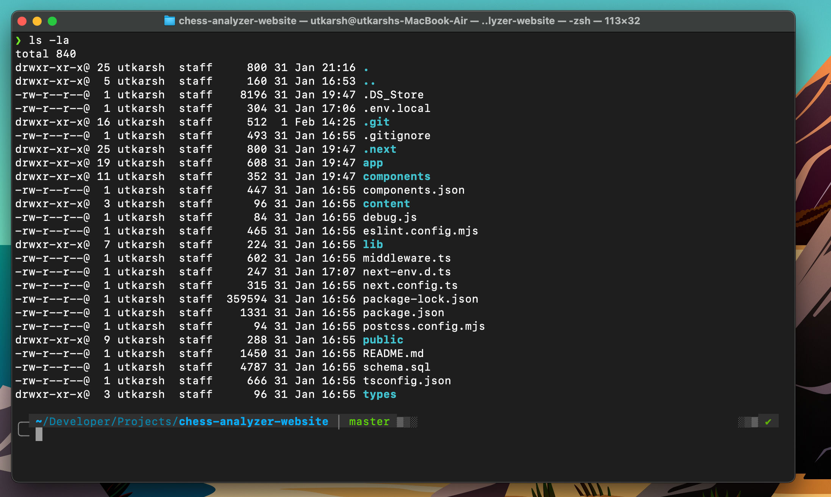Select the .next directory entry
Viewport: 831px width, 497px height.
379,149
